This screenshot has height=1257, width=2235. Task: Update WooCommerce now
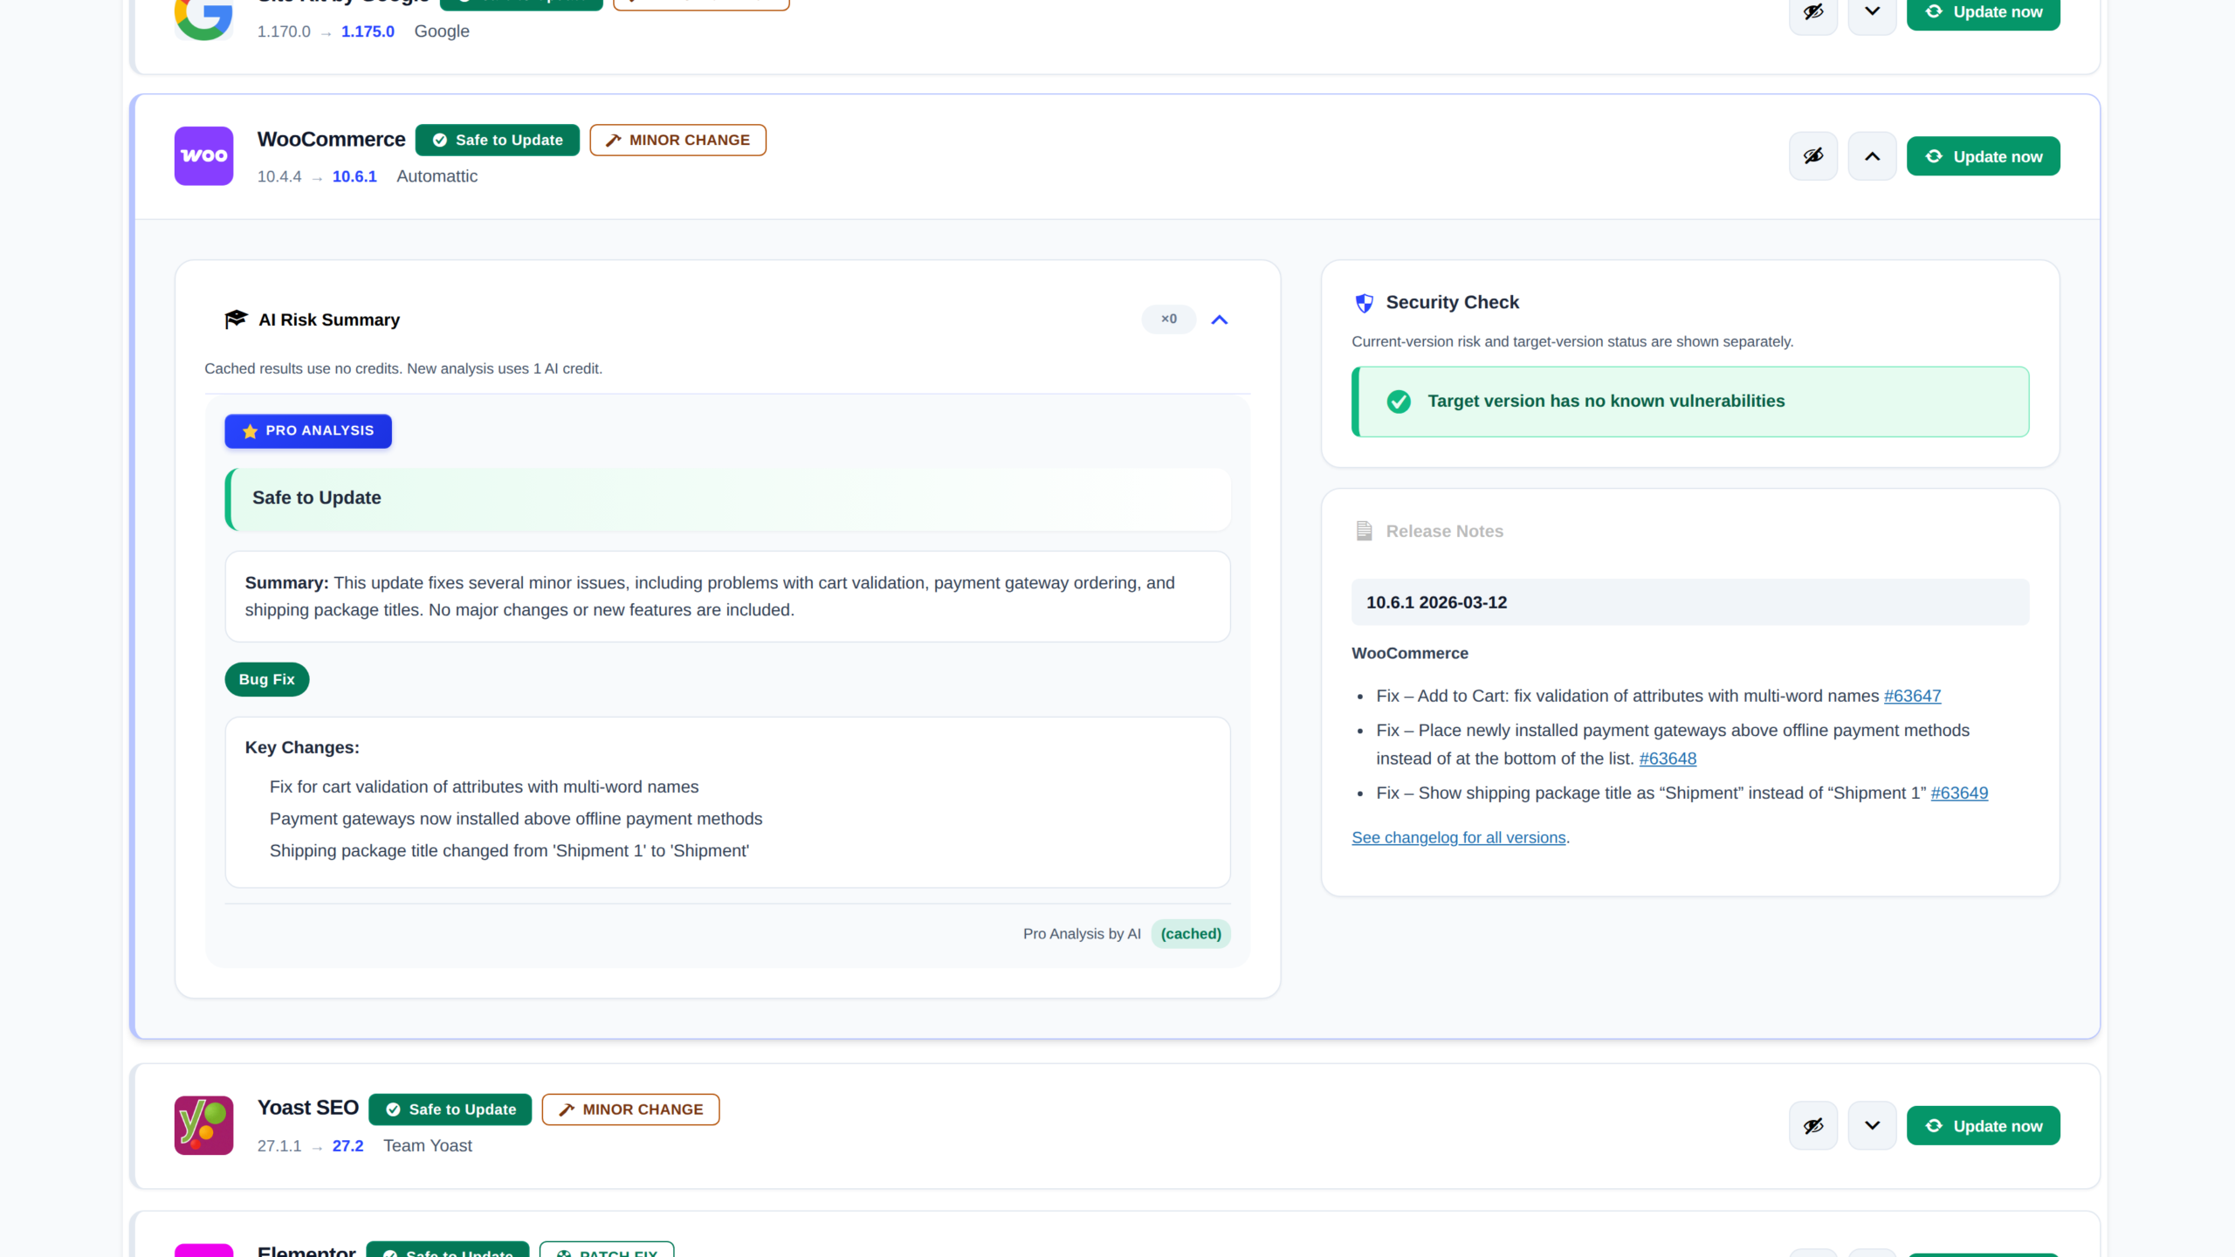pos(1983,156)
